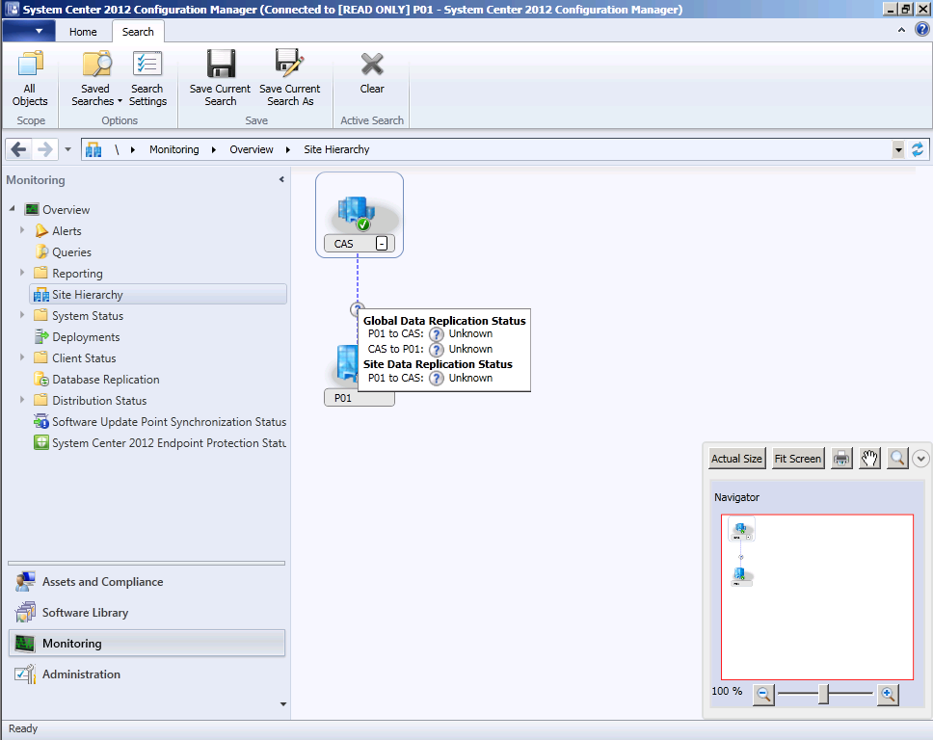Open Monitoring workspace
This screenshot has width=933, height=740.
tap(147, 643)
